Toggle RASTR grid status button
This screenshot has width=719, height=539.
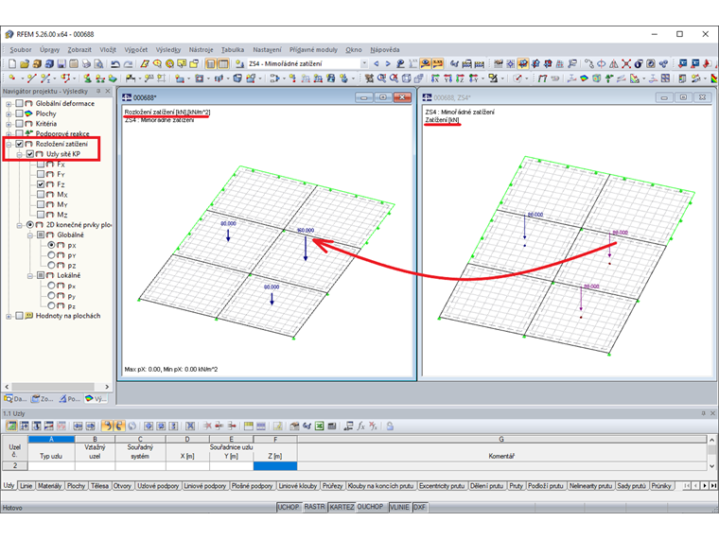(314, 507)
